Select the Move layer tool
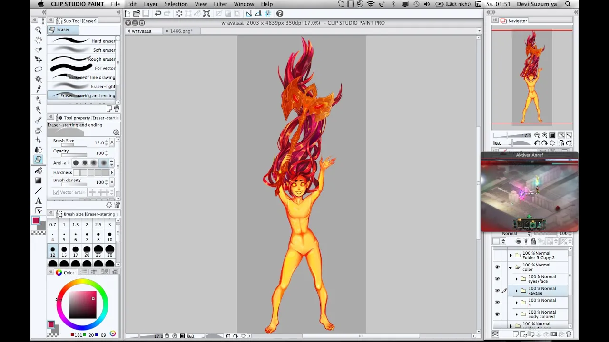 tap(39, 59)
